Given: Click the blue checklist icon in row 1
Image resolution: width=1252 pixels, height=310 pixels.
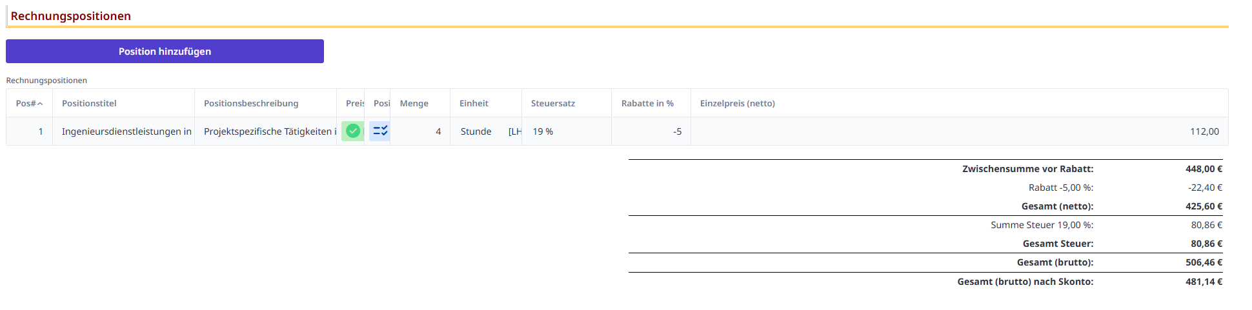Looking at the screenshot, I should (x=379, y=131).
